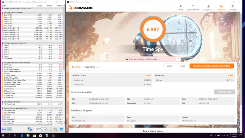Image resolution: width=245 pixels, height=138 pixels.
Task: Select the Core #0 VID sensor row
Action: click(32, 15)
